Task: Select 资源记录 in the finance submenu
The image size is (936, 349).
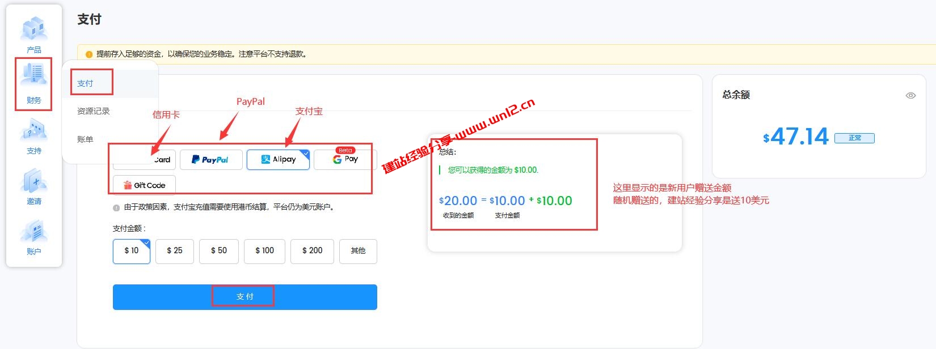Action: click(94, 111)
